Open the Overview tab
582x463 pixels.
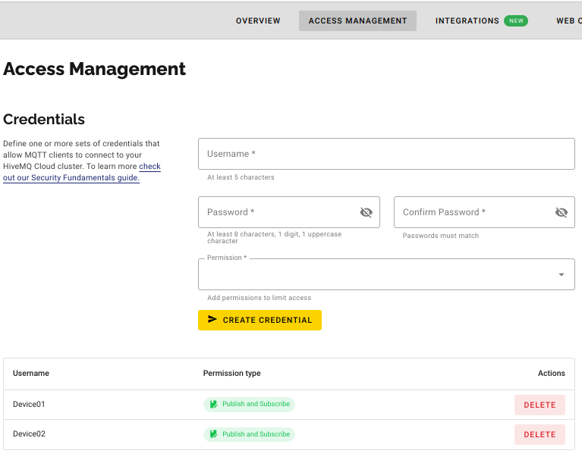pyautogui.click(x=258, y=21)
